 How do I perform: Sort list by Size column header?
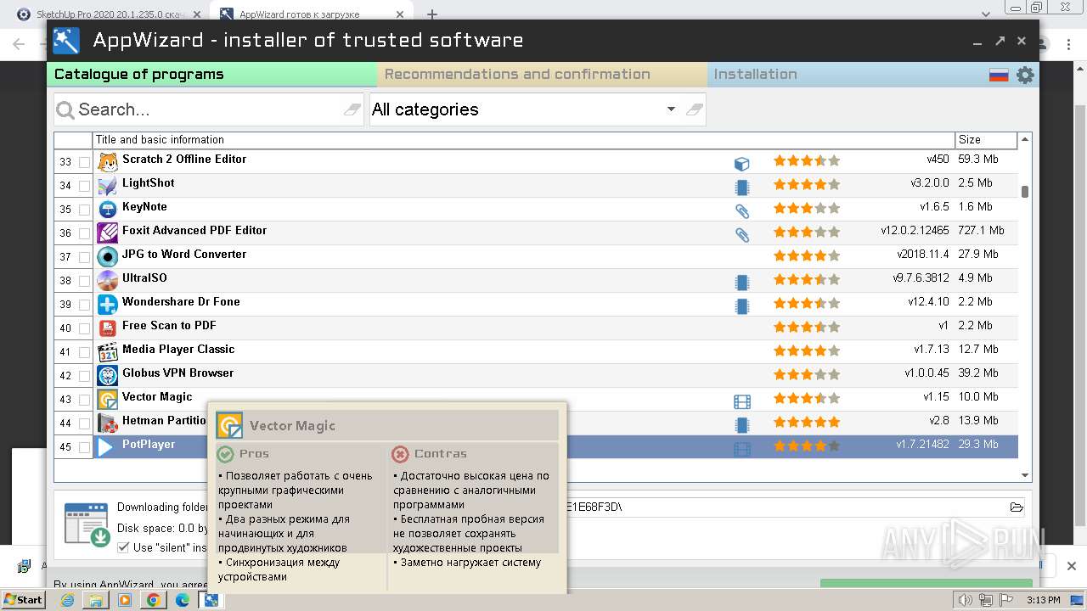click(986, 140)
